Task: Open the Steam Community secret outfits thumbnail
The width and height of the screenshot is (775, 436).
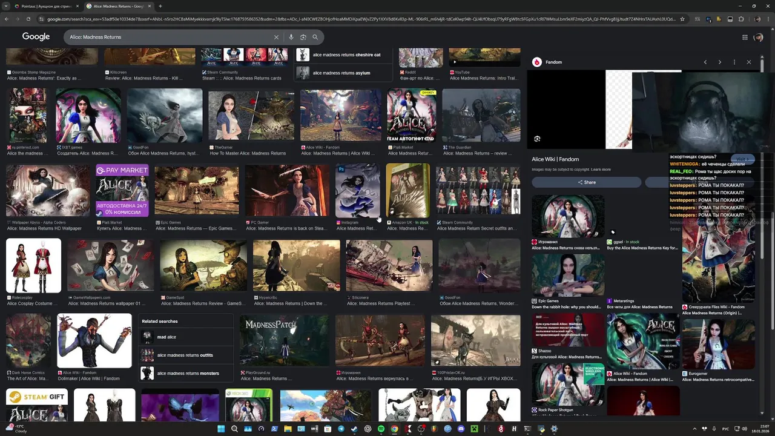Action: coord(478,190)
